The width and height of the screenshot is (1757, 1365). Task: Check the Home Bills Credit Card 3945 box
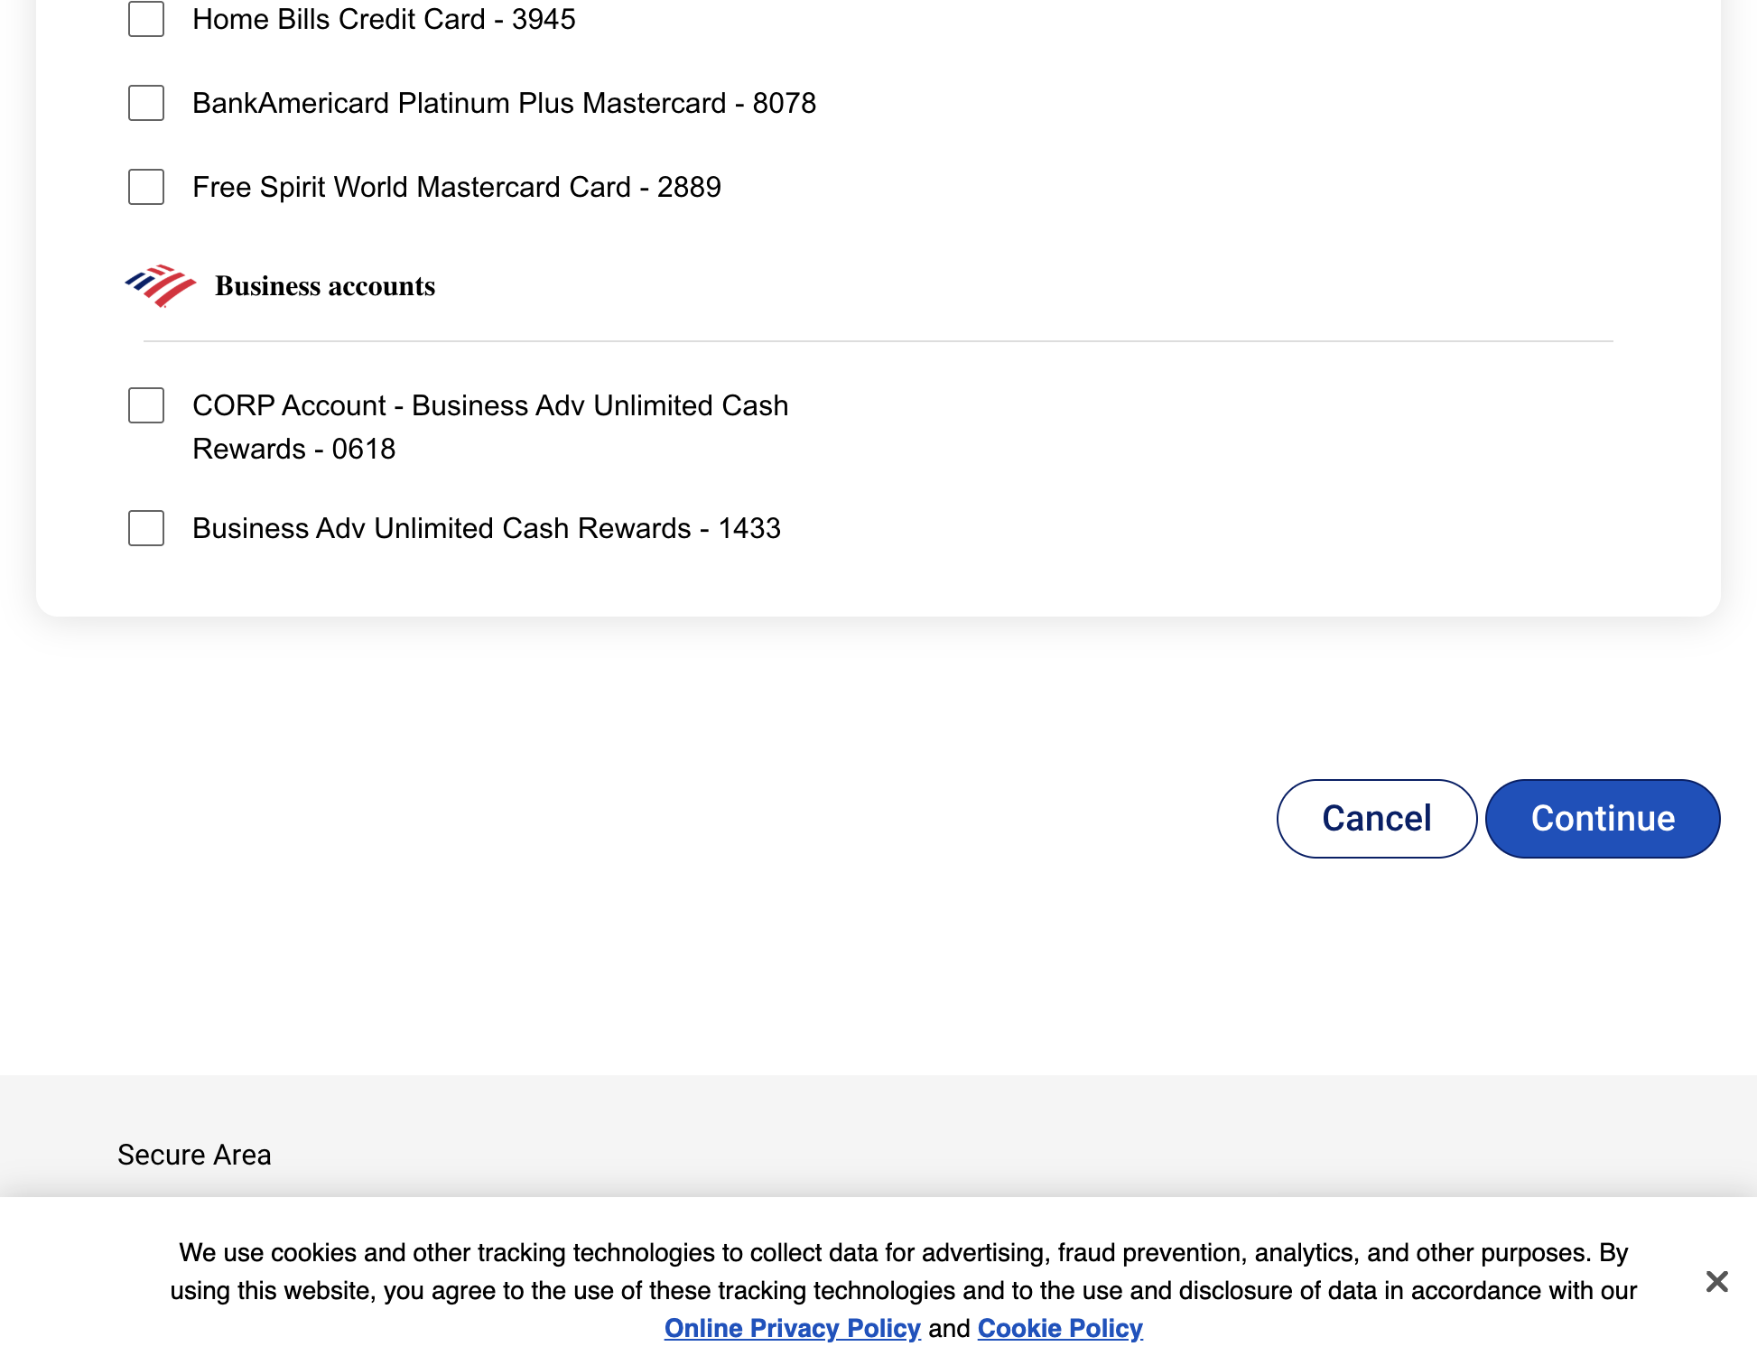click(146, 19)
